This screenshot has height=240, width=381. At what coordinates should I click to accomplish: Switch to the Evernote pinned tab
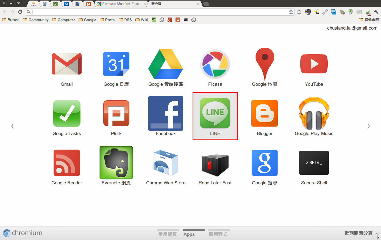[x=55, y=4]
